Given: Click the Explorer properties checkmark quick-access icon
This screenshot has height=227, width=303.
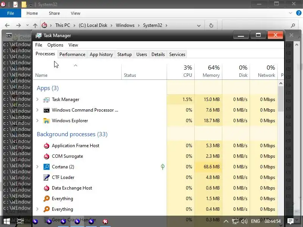Looking at the screenshot, I should (x=15, y=4).
